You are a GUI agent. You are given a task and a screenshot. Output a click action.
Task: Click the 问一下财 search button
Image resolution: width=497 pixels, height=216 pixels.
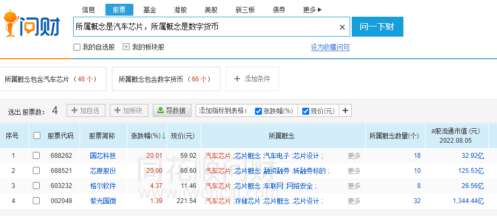pos(377,27)
